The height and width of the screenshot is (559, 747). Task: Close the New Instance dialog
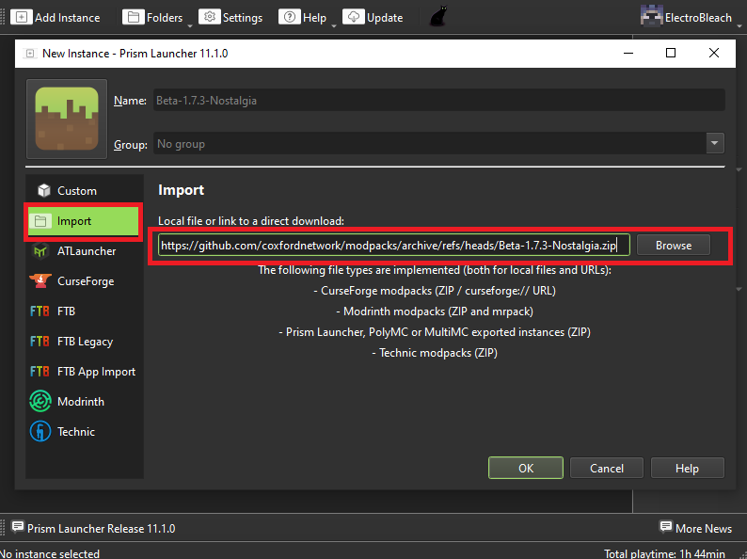(x=714, y=53)
